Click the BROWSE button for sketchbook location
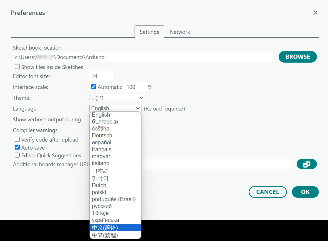This screenshot has height=241, width=328. [x=297, y=57]
